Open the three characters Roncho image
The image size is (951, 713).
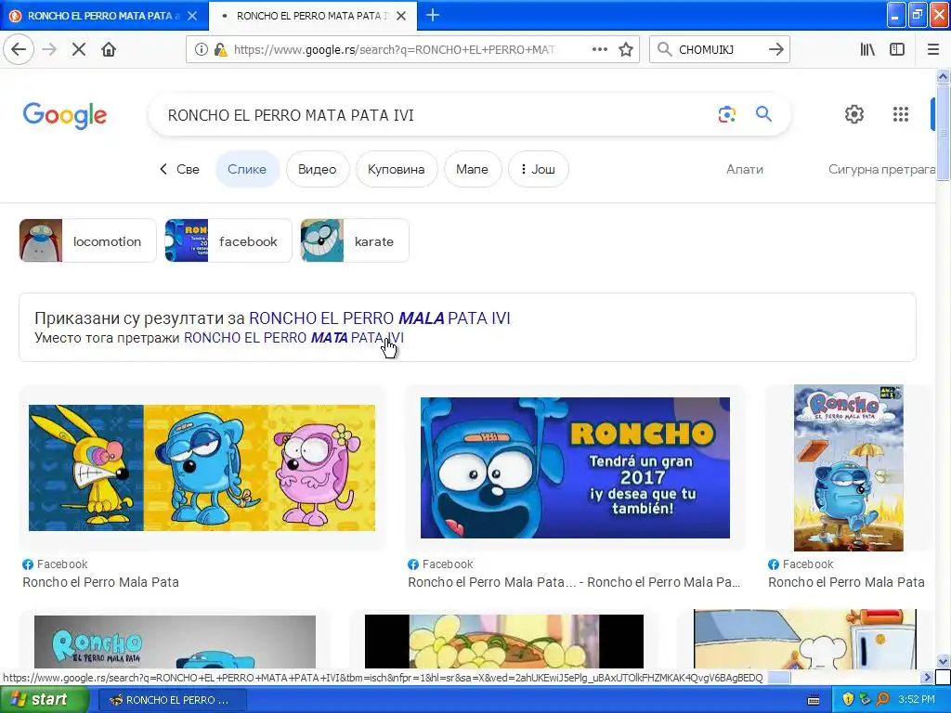202,468
